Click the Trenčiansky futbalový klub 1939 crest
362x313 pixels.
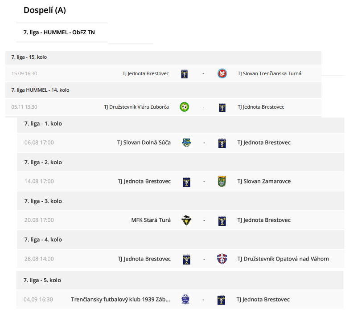click(x=185, y=299)
